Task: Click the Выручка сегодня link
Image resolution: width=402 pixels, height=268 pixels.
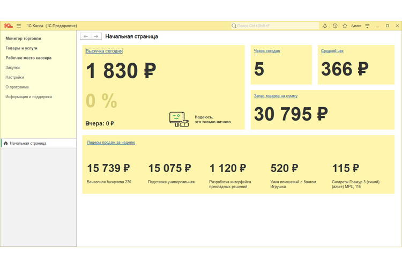Action: click(x=104, y=51)
